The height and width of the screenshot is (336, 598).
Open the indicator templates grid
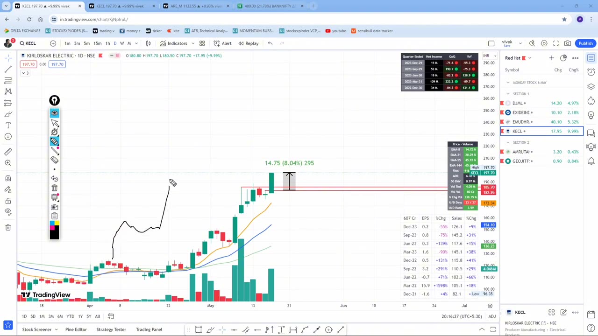point(202,43)
